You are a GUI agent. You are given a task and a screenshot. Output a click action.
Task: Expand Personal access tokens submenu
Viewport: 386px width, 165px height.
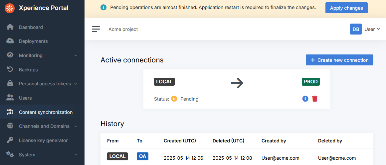click(x=76, y=84)
